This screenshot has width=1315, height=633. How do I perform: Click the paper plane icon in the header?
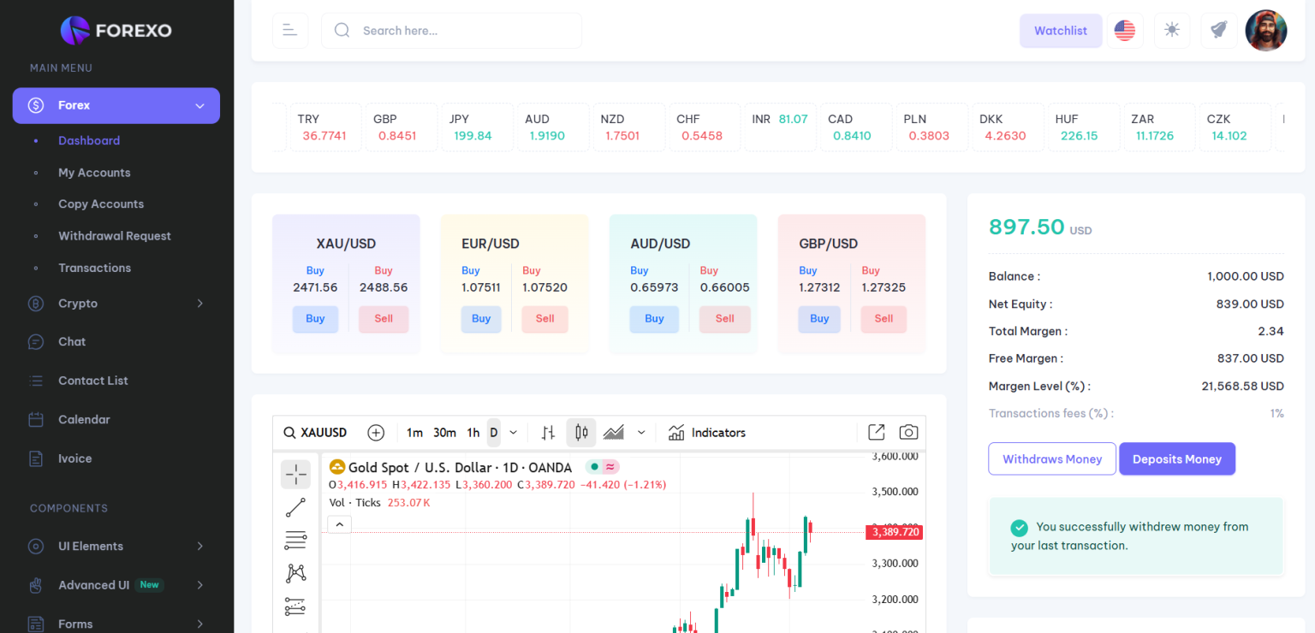pos(1218,30)
